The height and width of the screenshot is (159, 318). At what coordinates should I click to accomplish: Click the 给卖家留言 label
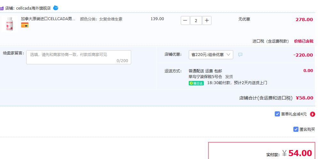(x=13, y=53)
